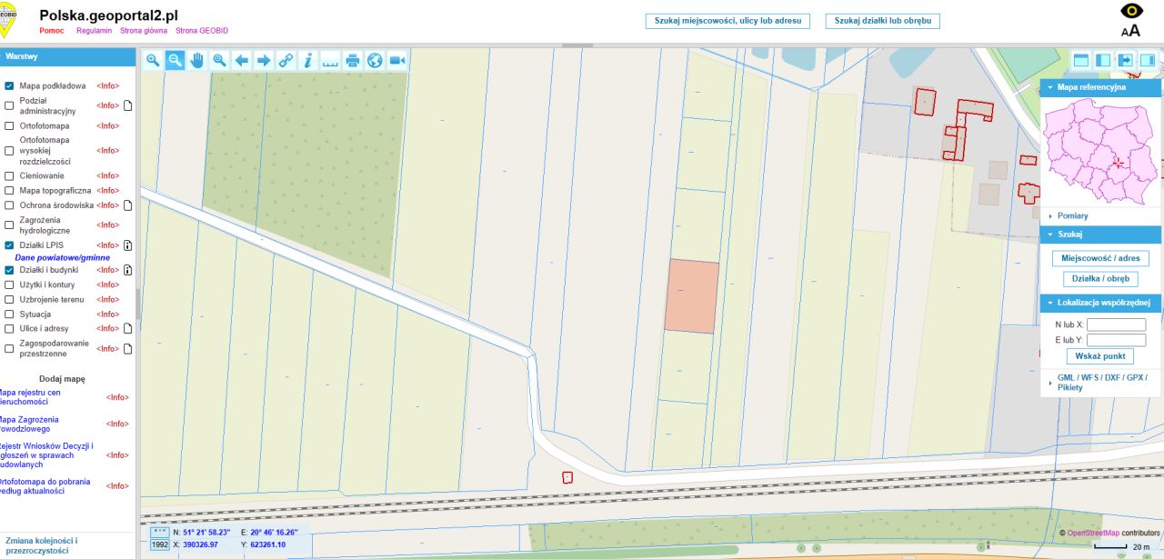Go to previous map view arrow

[242, 60]
